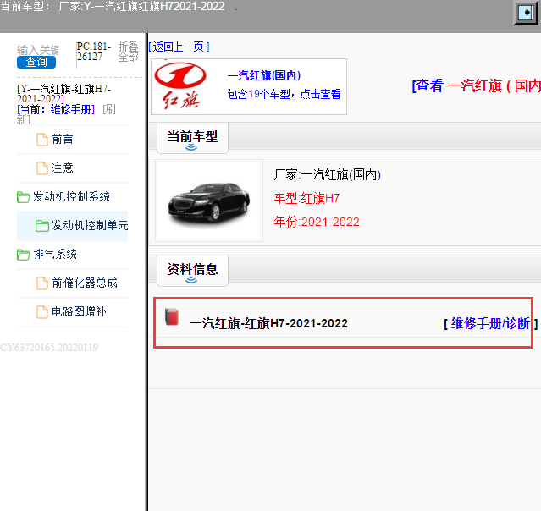Click the panel collapse arrow icon at top right
The width and height of the screenshot is (541, 511).
click(x=526, y=13)
